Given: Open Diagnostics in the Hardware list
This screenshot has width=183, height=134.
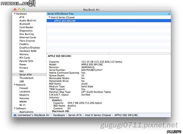Looking at the screenshot, I should tap(26, 31).
